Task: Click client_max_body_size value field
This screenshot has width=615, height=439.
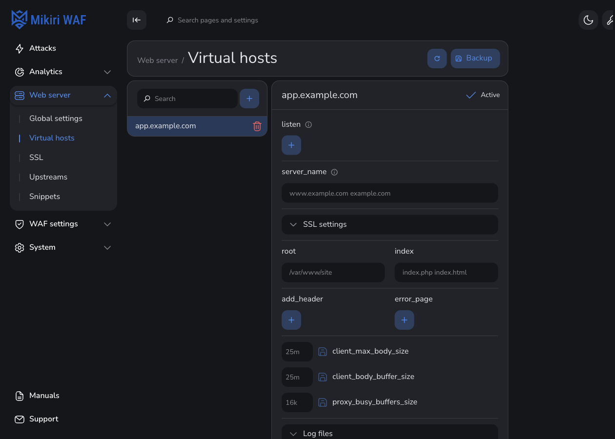Action: click(297, 352)
